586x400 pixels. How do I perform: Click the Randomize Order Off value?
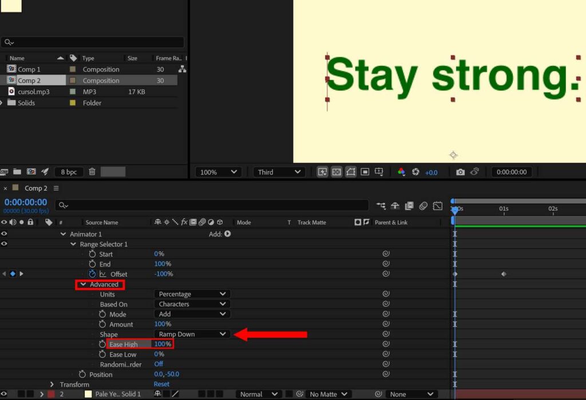click(159, 364)
